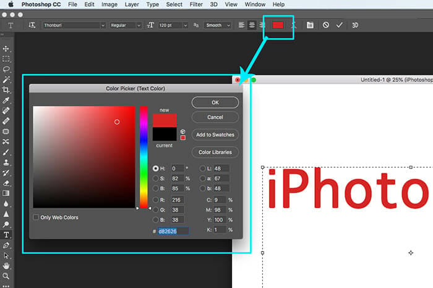The height and width of the screenshot is (288, 433).
Task: Click the black current color swatch
Action: coord(165,134)
